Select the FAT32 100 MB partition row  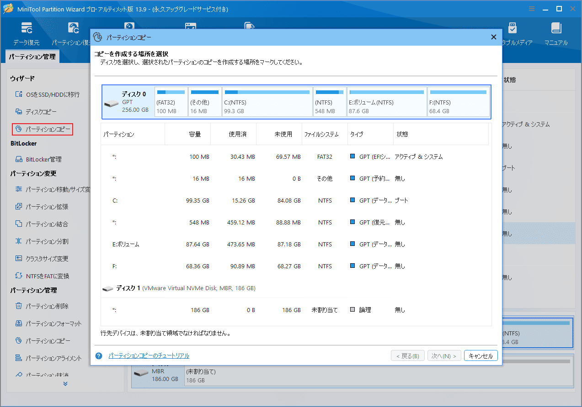296,157
